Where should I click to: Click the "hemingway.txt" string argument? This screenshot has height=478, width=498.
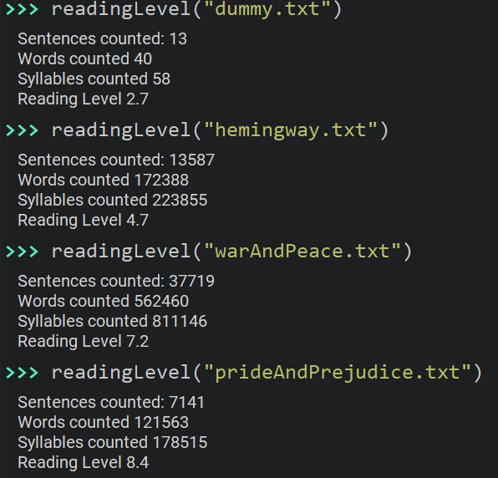(291, 130)
